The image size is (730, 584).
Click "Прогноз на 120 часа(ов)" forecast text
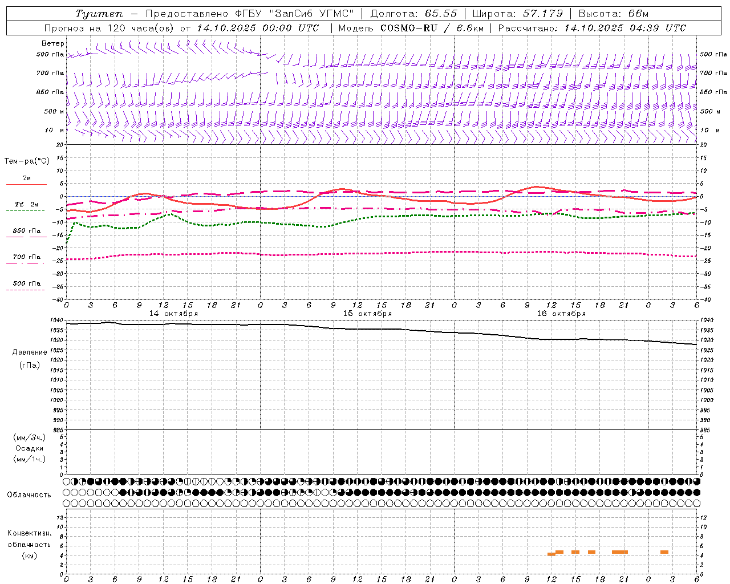point(109,28)
